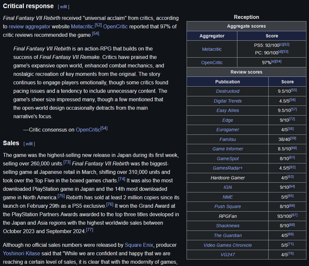Open Metacritic link in the first paragraph
The width and height of the screenshot is (309, 266).
tap(82, 26)
